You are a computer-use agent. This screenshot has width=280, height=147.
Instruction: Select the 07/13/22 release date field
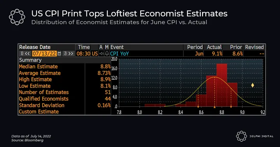pos(44,53)
